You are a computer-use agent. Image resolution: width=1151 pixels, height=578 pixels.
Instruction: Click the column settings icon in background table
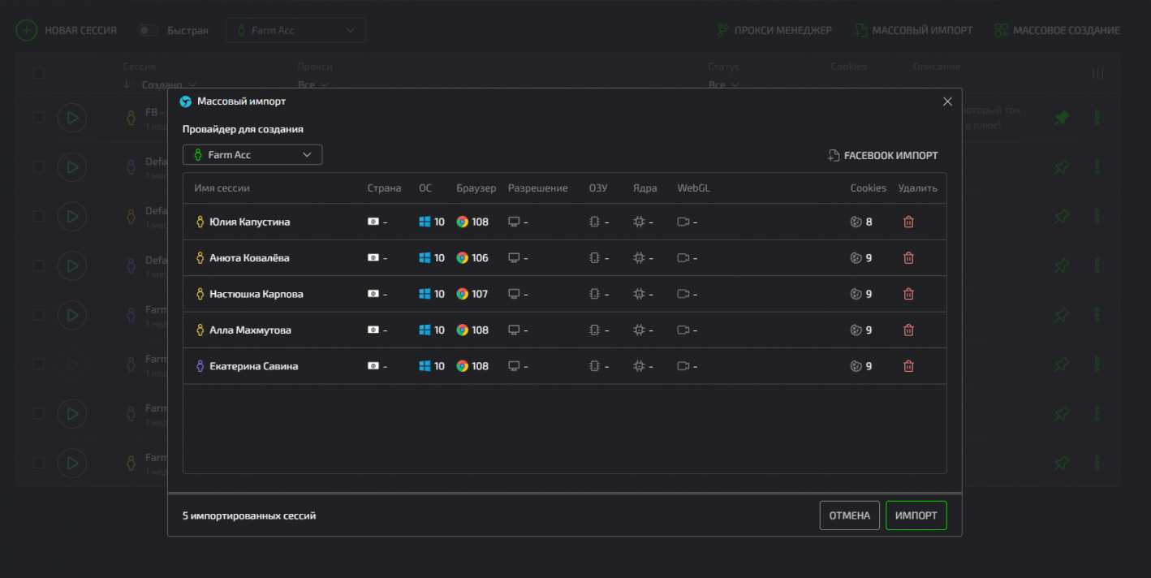point(1098,73)
